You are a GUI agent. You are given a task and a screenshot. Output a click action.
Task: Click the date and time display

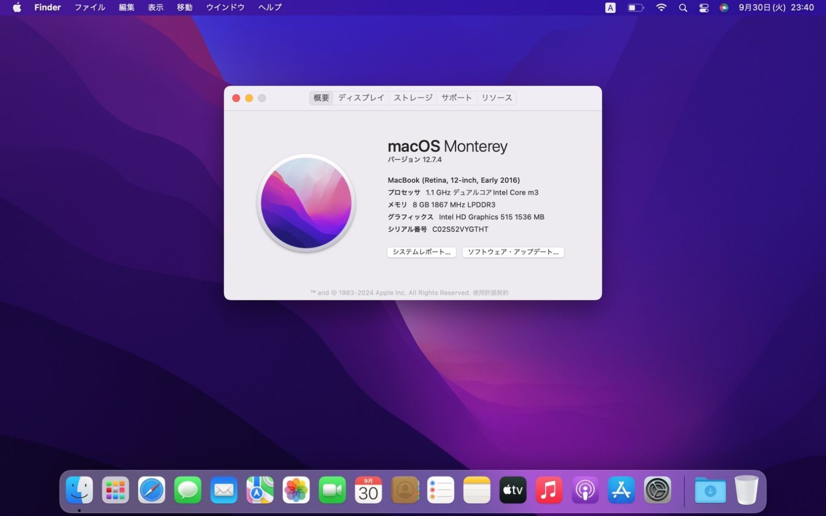coord(776,8)
